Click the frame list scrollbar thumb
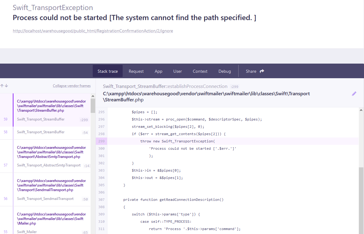Screen dimensions: 364x234 (x=93, y=106)
